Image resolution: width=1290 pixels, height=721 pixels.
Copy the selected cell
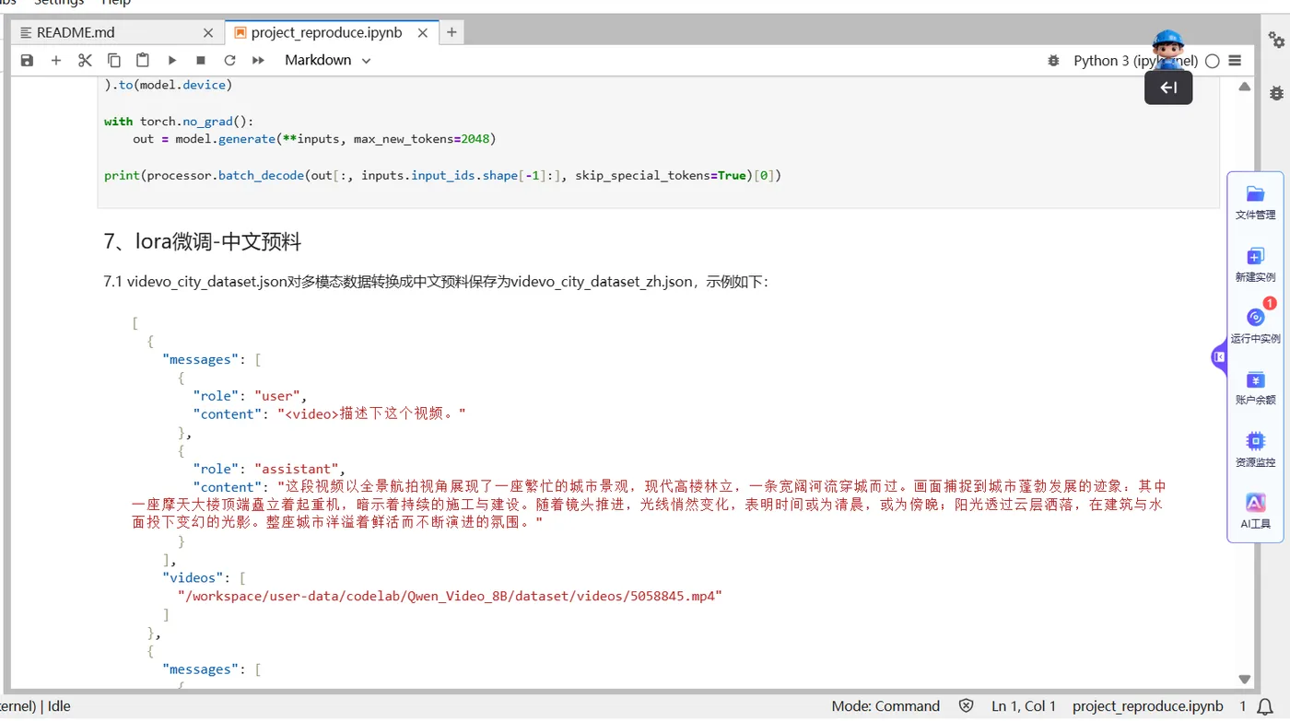(x=114, y=60)
